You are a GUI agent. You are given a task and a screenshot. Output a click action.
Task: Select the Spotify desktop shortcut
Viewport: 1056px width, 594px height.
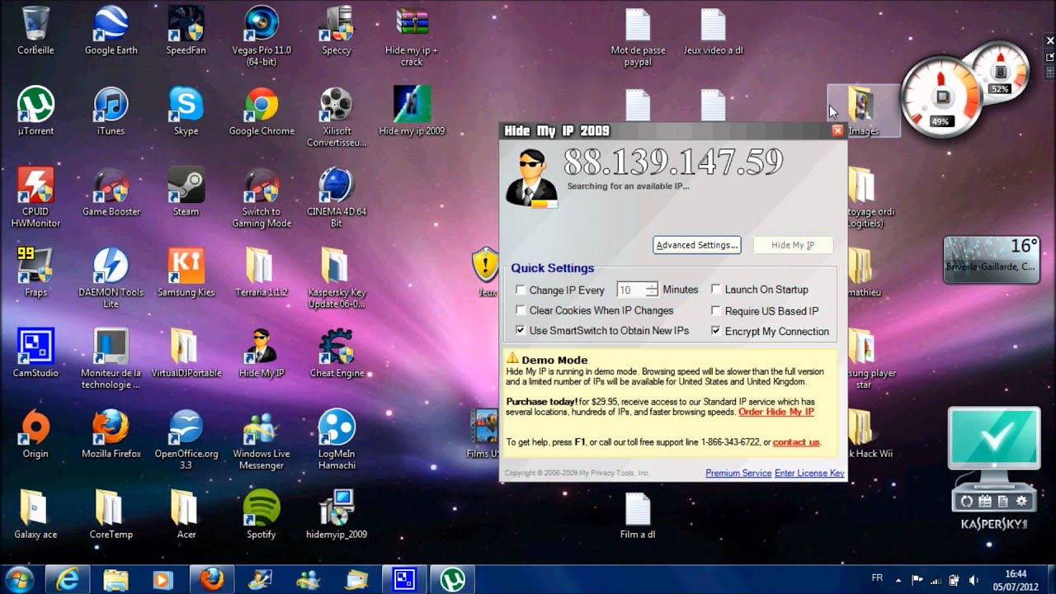tap(262, 516)
